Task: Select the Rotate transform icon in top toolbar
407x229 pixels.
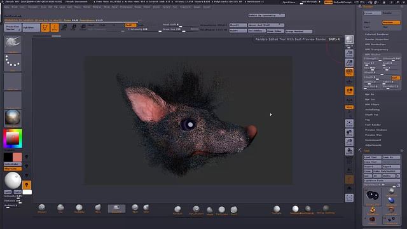Action: [83, 27]
